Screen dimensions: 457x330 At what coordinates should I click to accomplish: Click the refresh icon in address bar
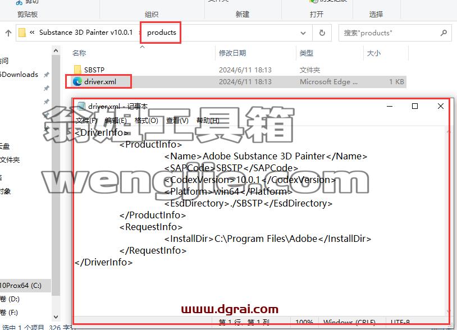[322, 33]
